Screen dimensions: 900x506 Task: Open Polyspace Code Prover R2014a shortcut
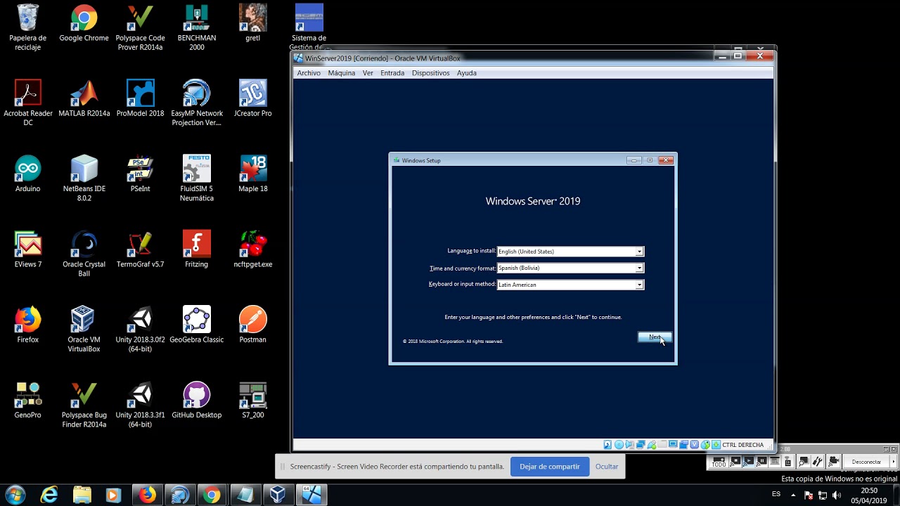point(140,27)
